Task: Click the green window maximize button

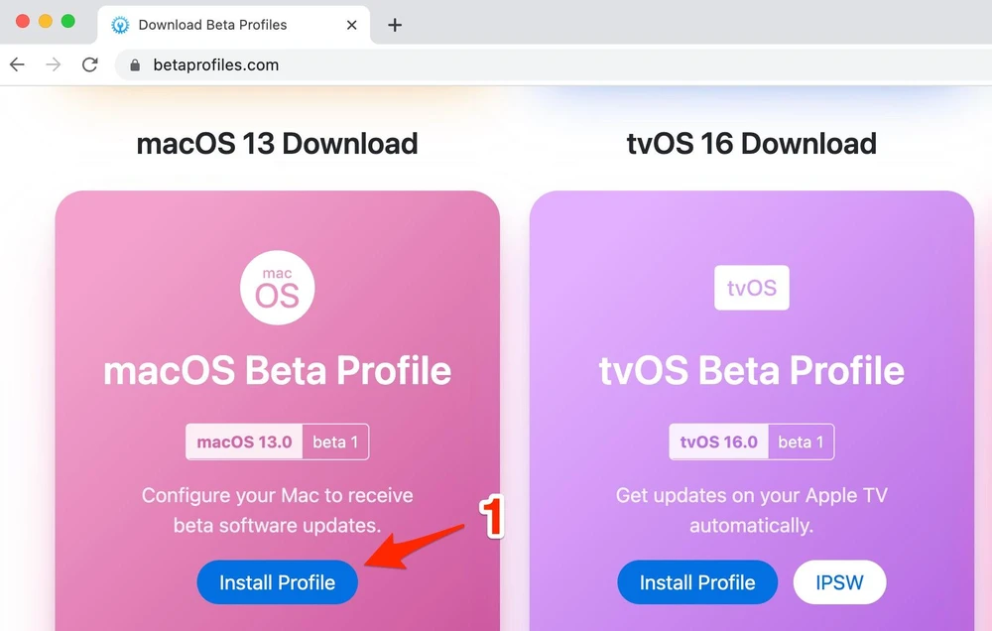Action: click(67, 21)
